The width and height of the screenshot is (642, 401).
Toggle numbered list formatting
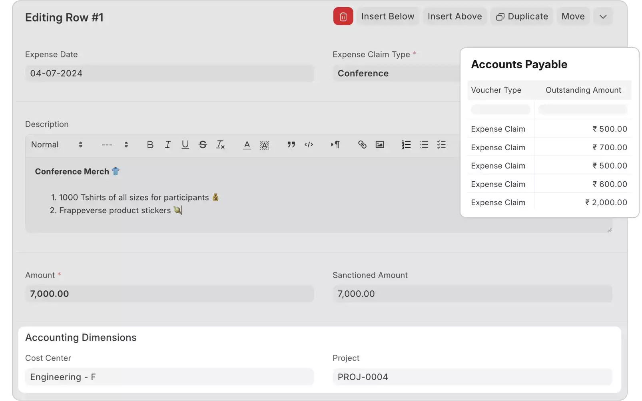pyautogui.click(x=406, y=145)
